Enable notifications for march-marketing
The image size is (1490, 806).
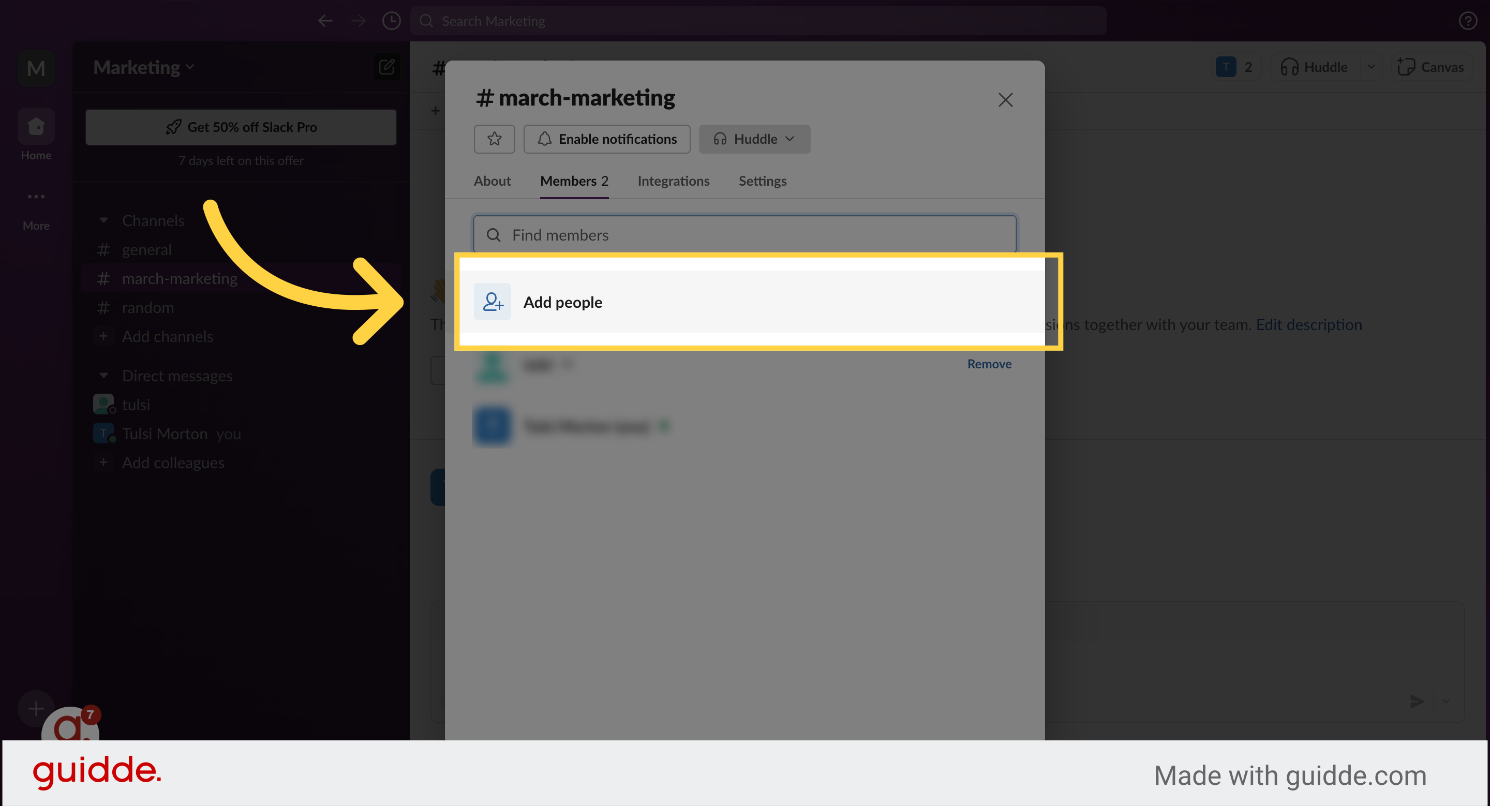(606, 139)
